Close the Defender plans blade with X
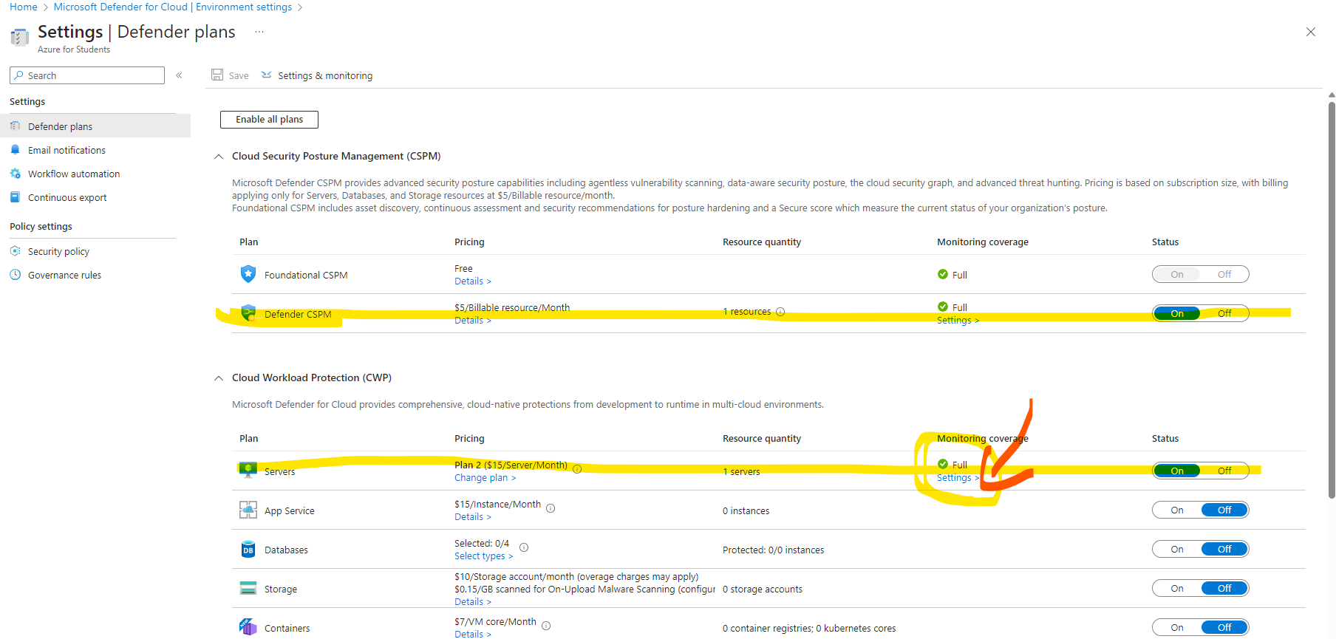This screenshot has height=639, width=1336. coord(1310,32)
